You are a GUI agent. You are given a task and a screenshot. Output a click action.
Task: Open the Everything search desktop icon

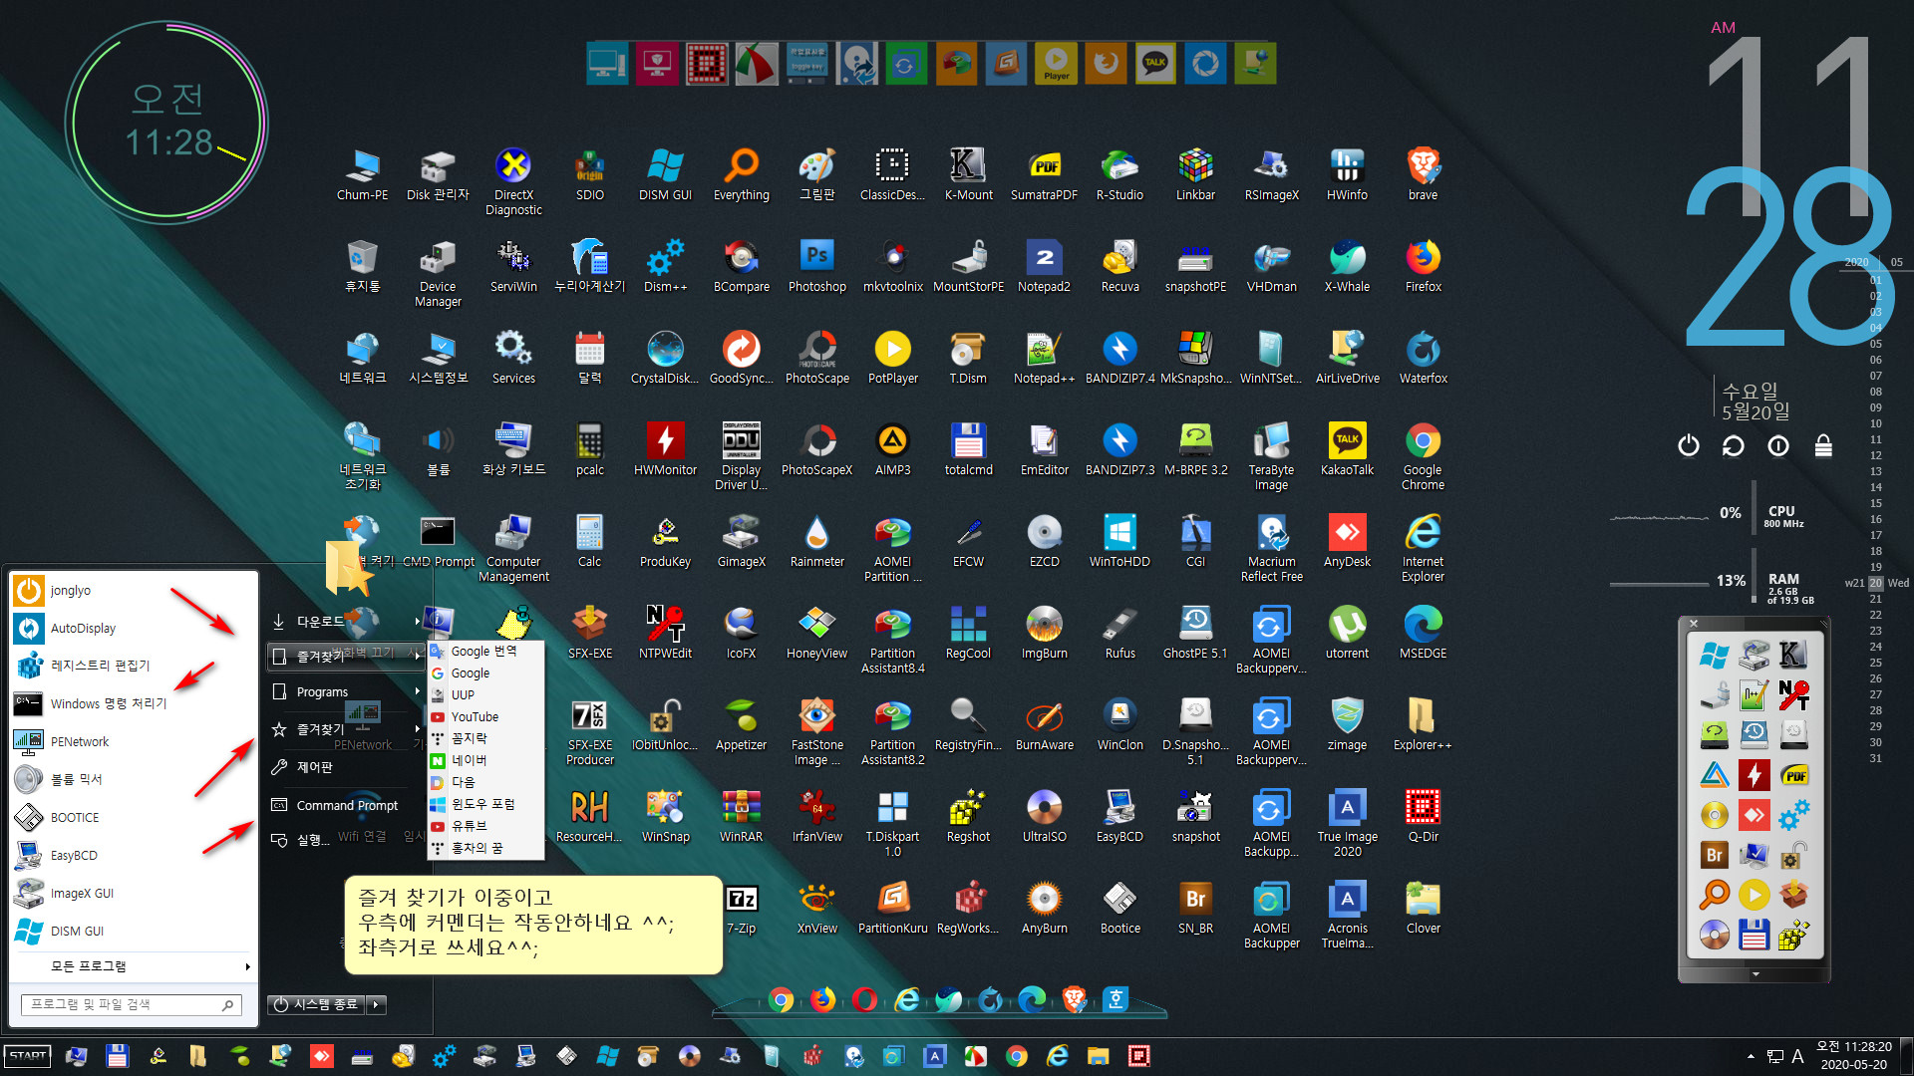(741, 174)
